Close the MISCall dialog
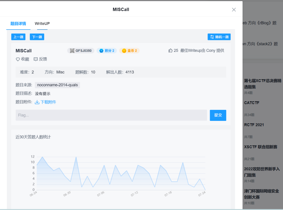This screenshot has height=210, width=283. [234, 10]
